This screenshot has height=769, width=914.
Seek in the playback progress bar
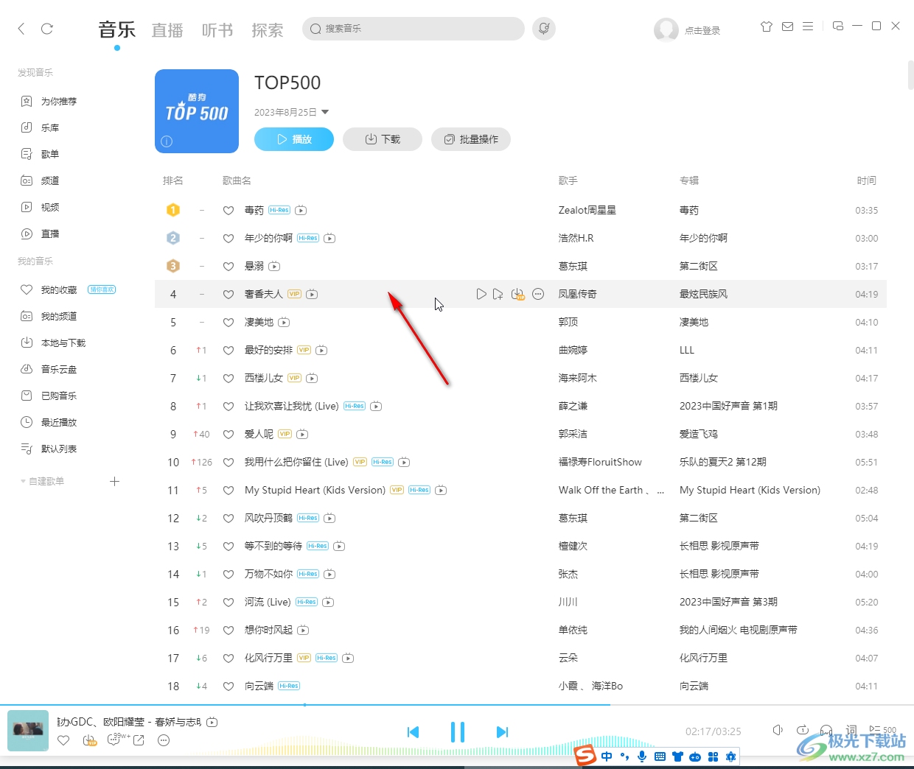pos(457,705)
